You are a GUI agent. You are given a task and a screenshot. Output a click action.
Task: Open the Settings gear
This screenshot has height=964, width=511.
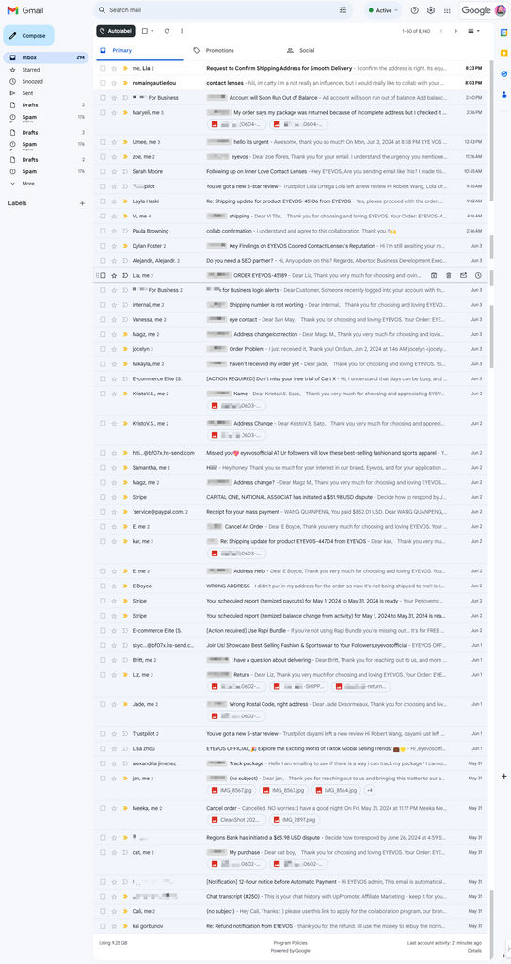point(431,10)
